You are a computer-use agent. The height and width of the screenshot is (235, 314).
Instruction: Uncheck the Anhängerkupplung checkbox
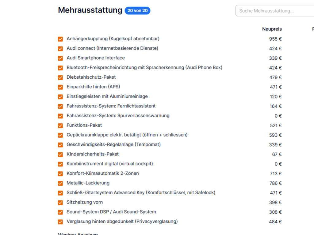point(60,39)
